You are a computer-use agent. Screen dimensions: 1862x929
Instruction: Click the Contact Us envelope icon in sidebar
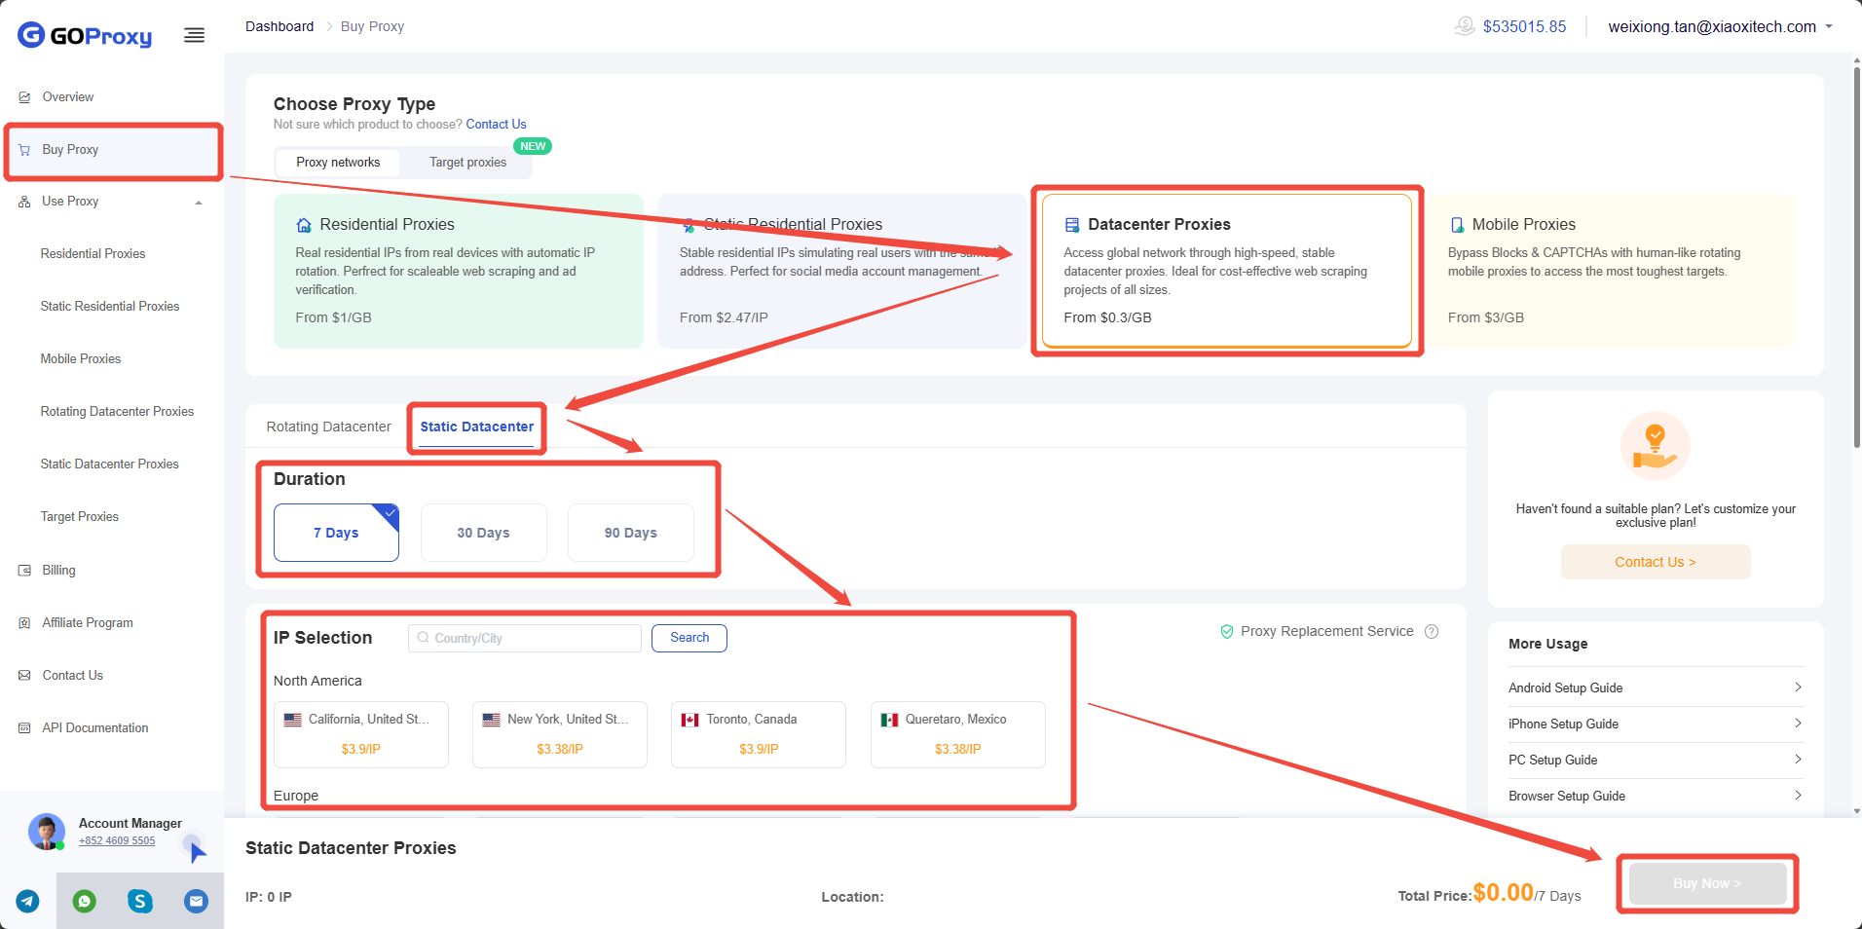pos(24,676)
